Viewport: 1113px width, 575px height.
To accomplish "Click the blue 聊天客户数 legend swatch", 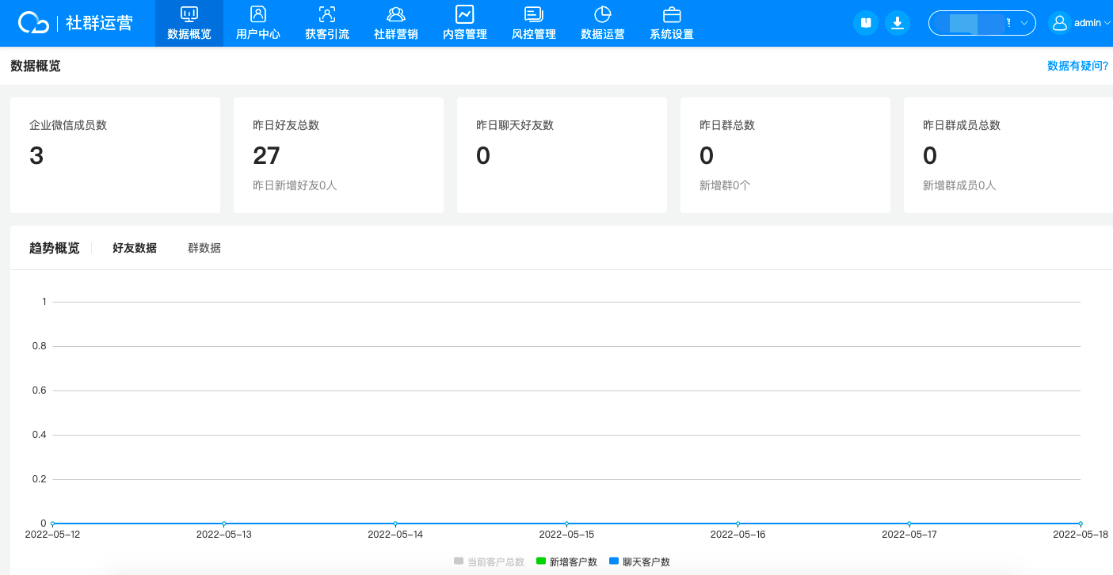I will [x=614, y=561].
